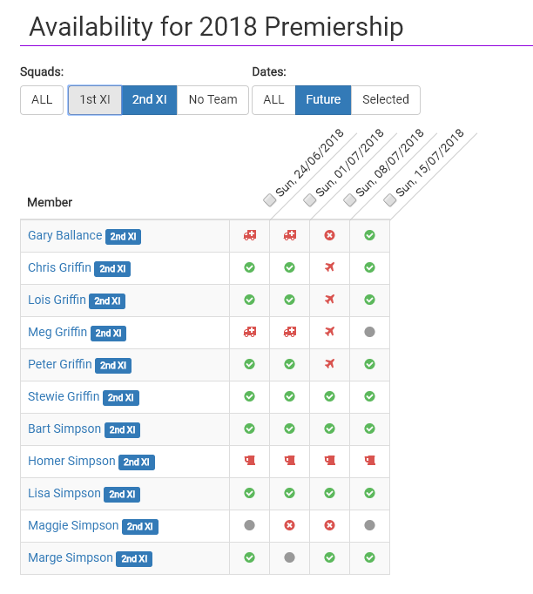Click Maggie Simpson's red cross for 01/07/2018

290,525
